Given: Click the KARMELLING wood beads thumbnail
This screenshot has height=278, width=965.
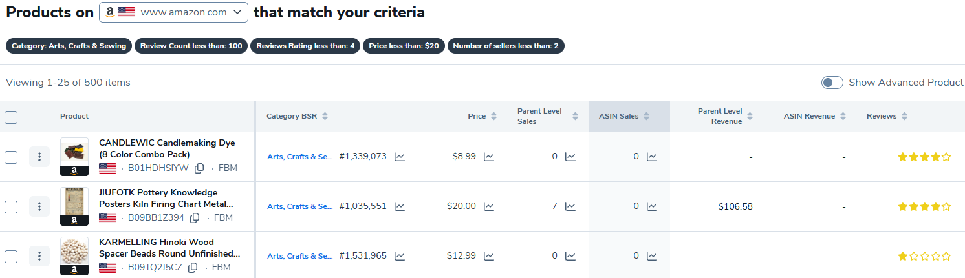Looking at the screenshot, I should (x=74, y=251).
